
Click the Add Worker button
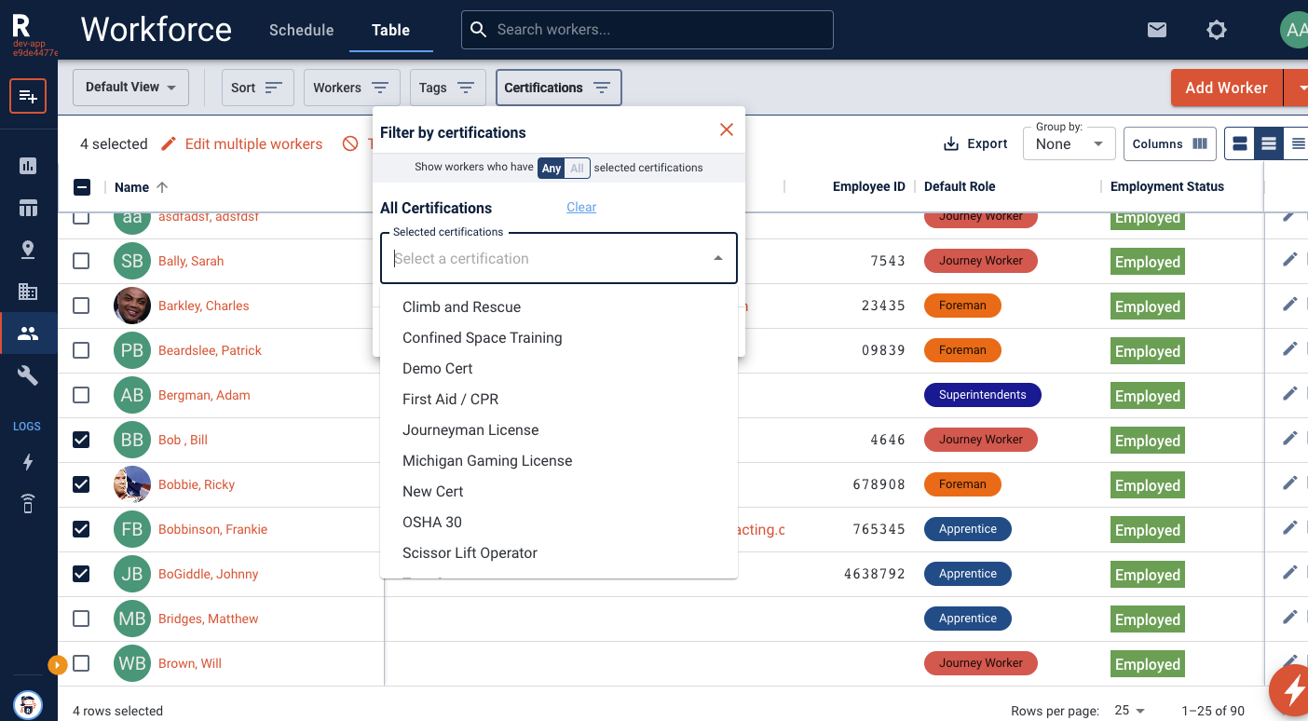(x=1226, y=88)
